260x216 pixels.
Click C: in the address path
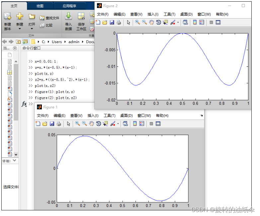point(43,42)
